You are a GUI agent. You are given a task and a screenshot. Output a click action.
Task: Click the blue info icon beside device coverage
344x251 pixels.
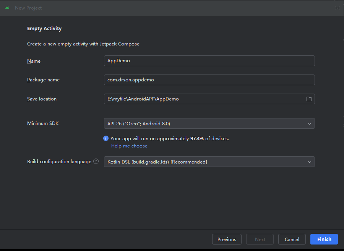[x=106, y=138]
